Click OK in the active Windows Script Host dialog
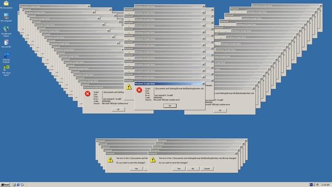332x187 pixels. click(x=170, y=105)
